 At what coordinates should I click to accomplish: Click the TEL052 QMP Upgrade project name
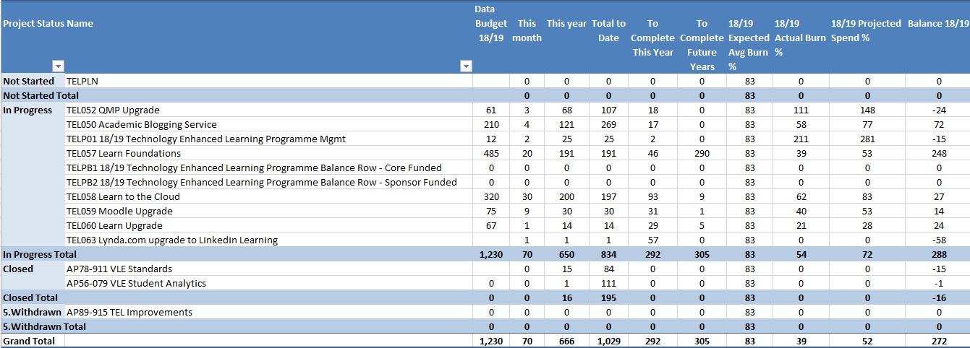(x=113, y=110)
